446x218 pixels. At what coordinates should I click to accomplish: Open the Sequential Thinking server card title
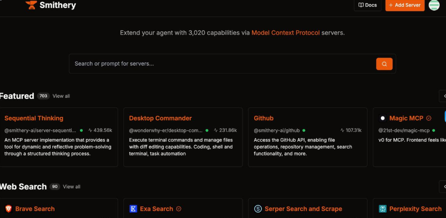pyautogui.click(x=34, y=118)
